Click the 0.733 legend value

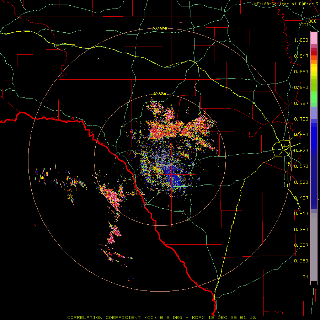301,119
